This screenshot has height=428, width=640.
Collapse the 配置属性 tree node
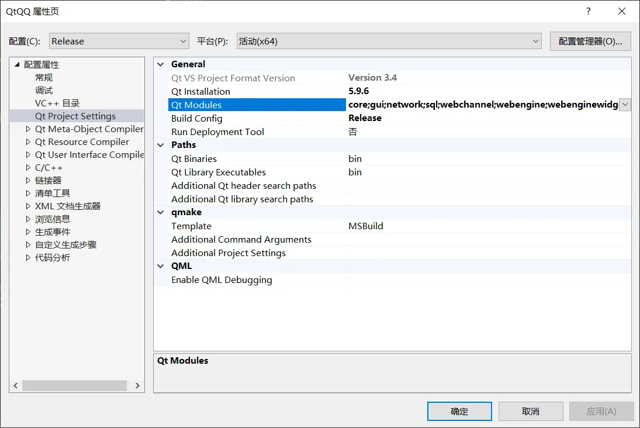point(17,64)
